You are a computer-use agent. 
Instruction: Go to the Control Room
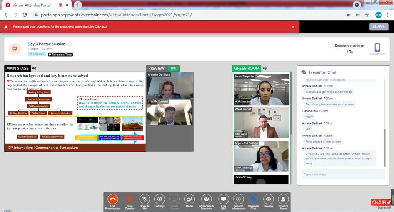pos(283,201)
